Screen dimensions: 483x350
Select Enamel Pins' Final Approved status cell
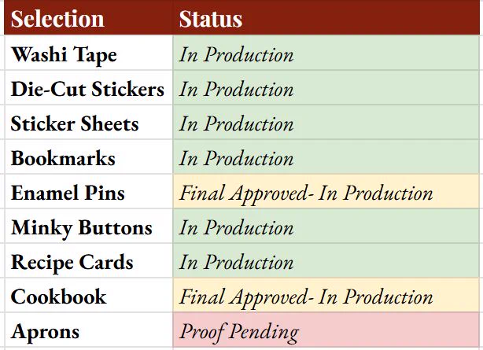click(326, 191)
